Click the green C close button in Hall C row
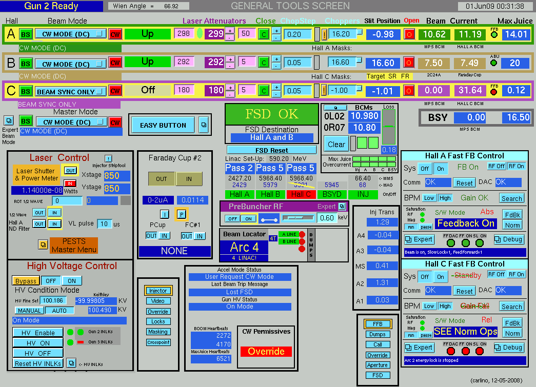This screenshot has width=536, height=387. coord(264,91)
